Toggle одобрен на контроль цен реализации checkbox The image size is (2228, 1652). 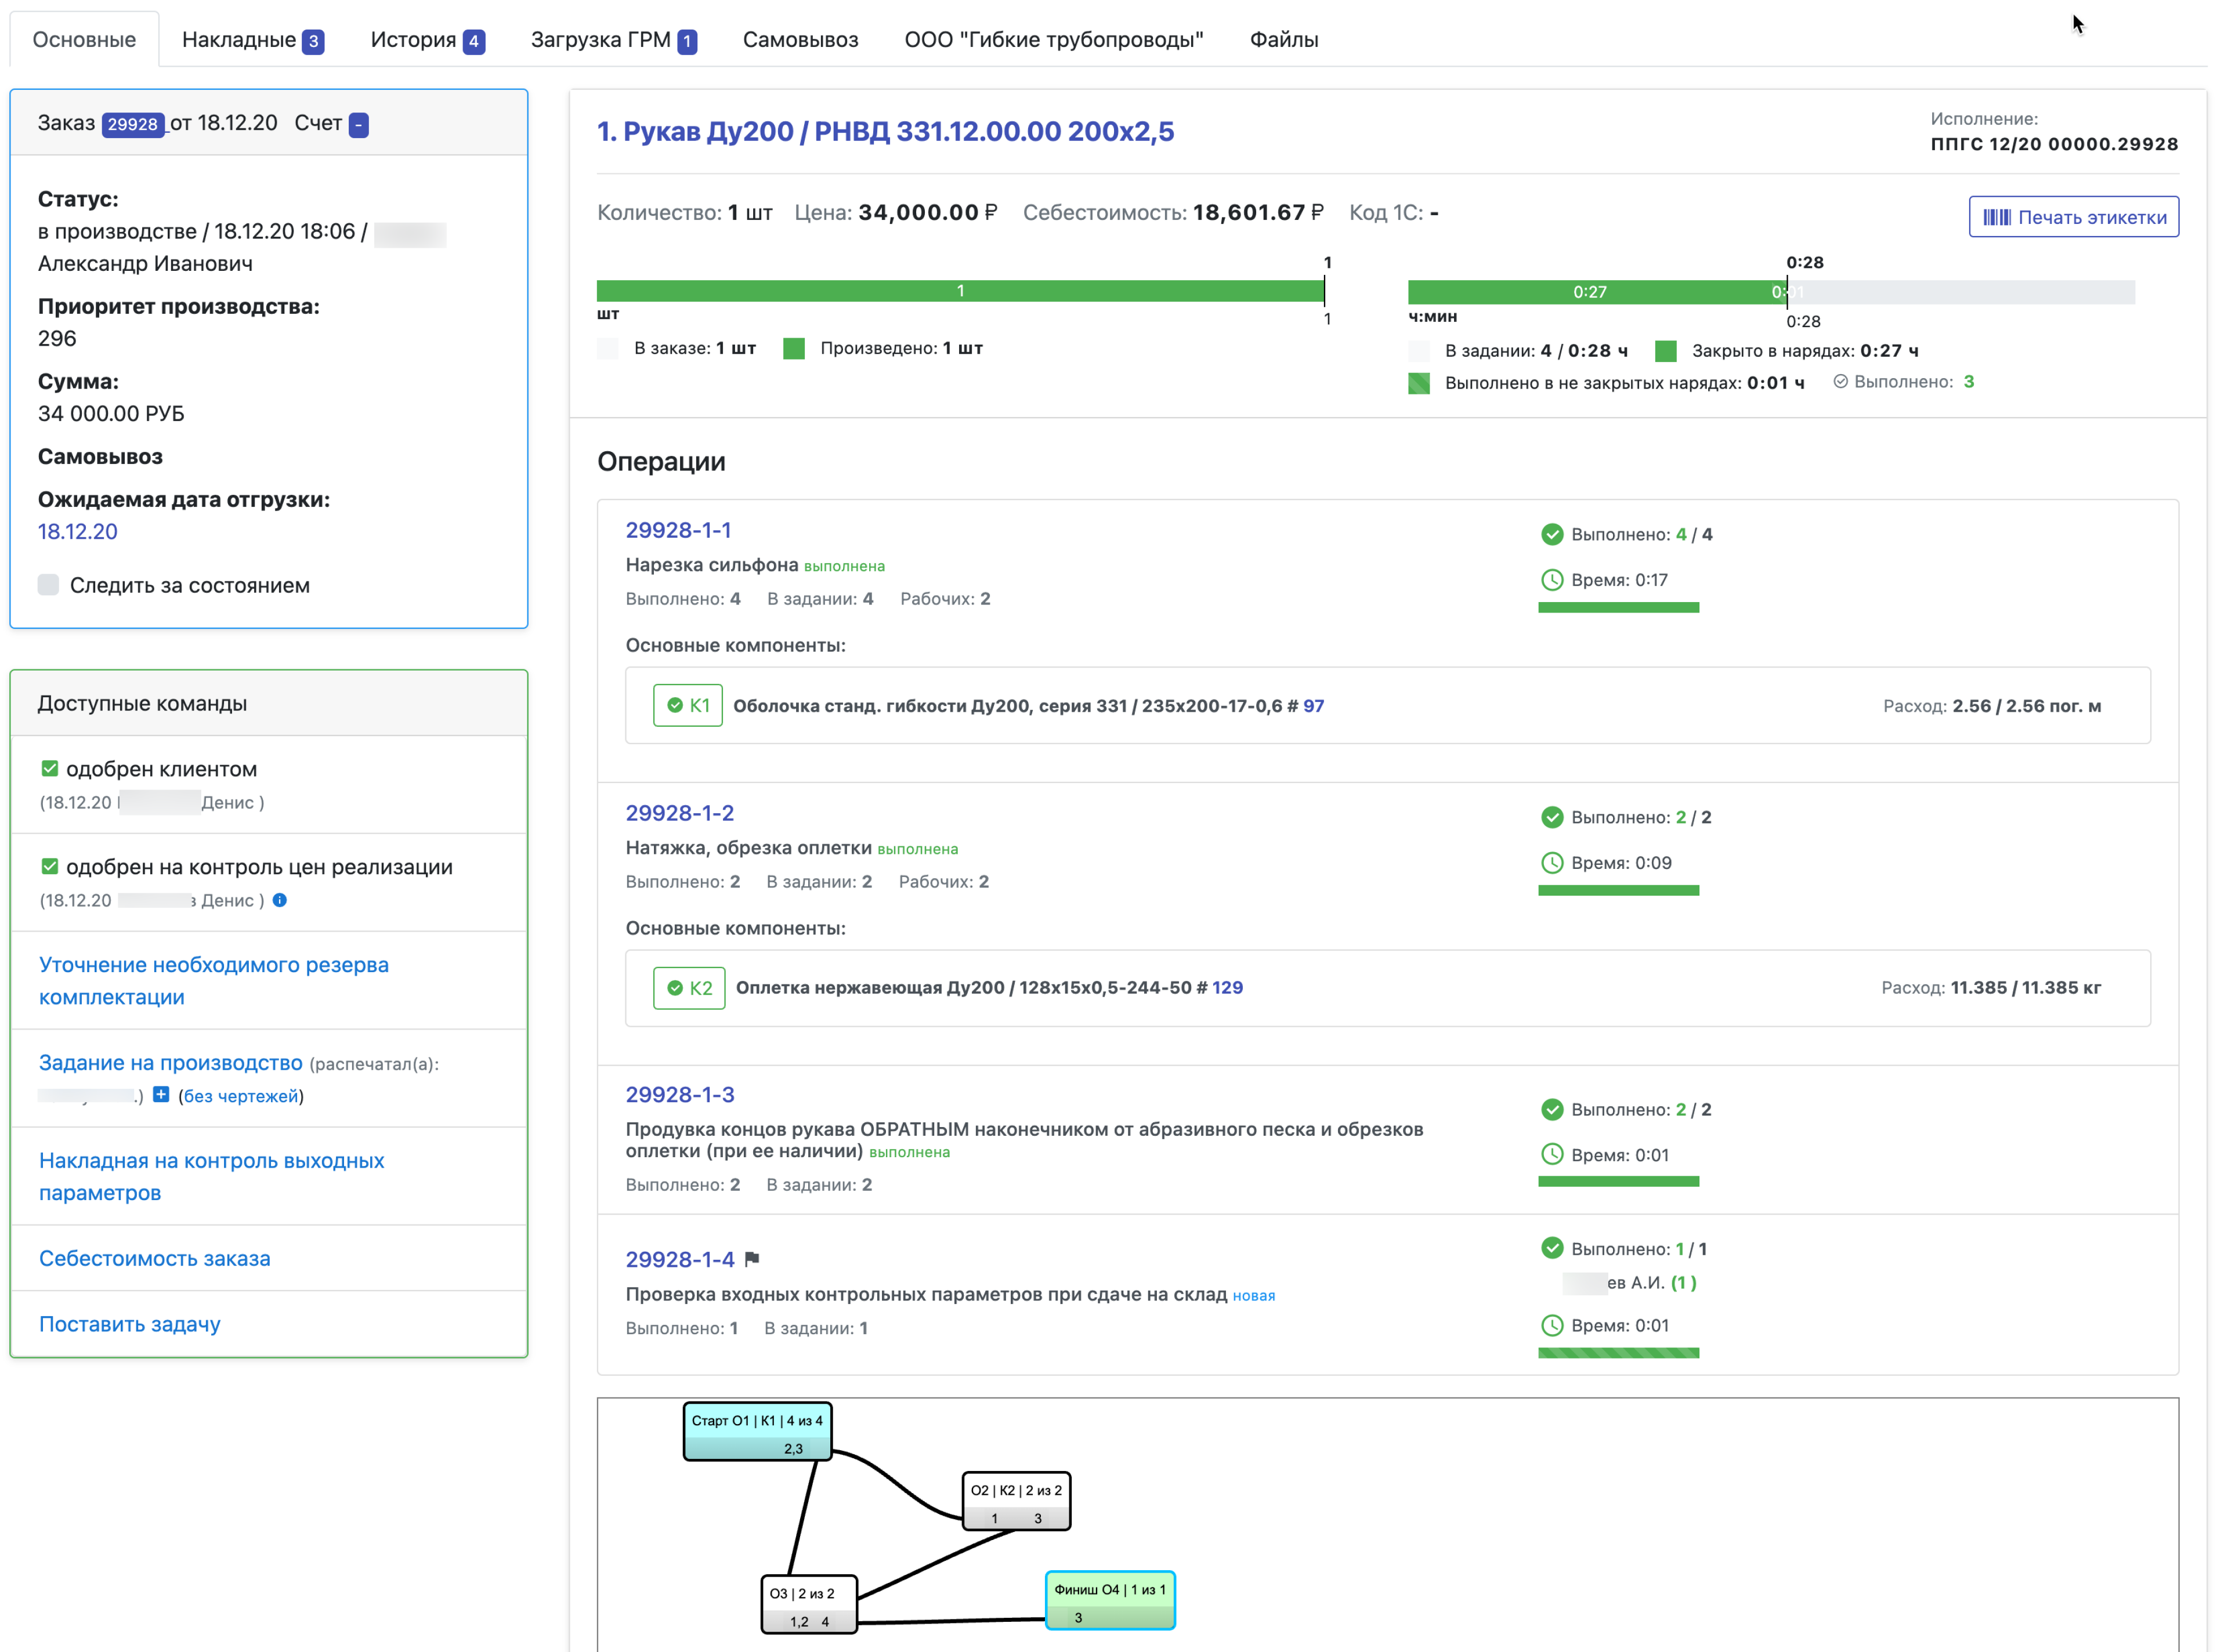(49, 866)
